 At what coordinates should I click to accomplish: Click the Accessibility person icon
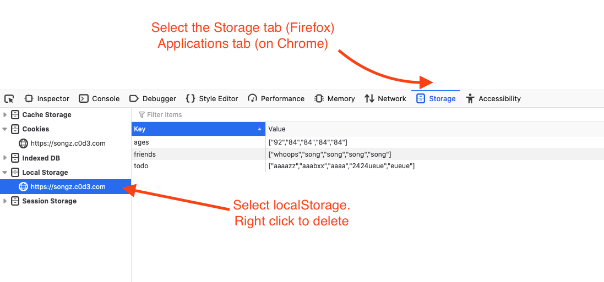[470, 98]
